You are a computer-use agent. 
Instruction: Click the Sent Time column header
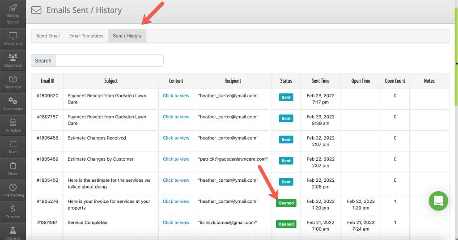tap(320, 81)
